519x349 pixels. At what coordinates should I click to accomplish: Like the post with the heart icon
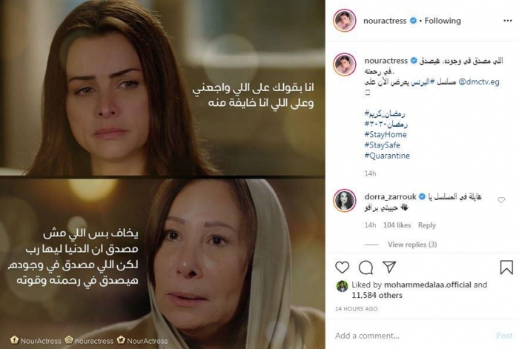click(342, 267)
